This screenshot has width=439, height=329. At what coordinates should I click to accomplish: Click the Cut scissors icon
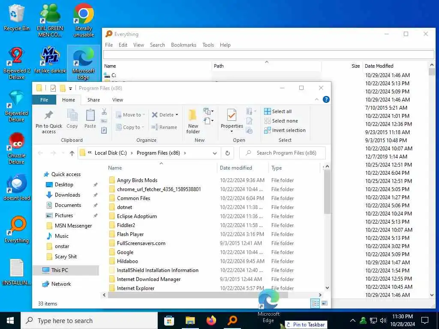[x=104, y=112]
